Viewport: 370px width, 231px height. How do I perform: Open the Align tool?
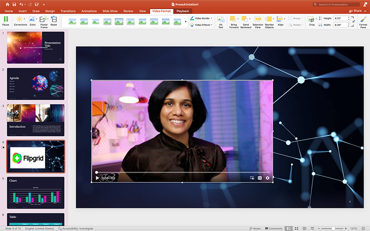pos(280,21)
